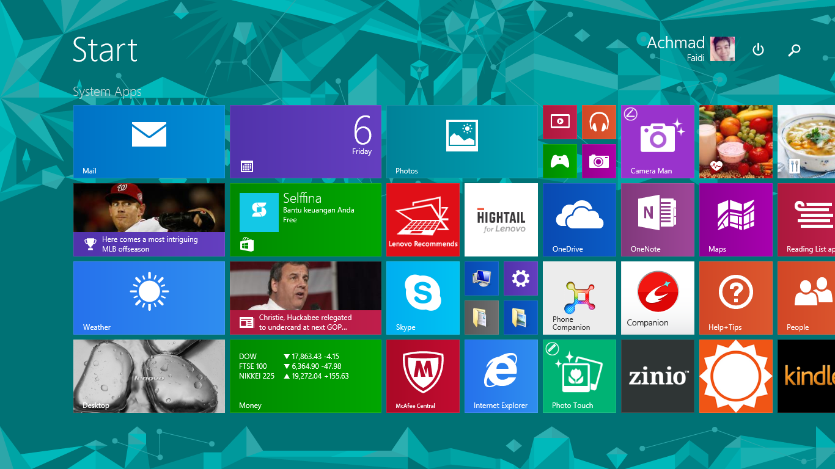The height and width of the screenshot is (469, 835).
Task: Click the FTSE 100 row in Money tile
Action: click(290, 366)
